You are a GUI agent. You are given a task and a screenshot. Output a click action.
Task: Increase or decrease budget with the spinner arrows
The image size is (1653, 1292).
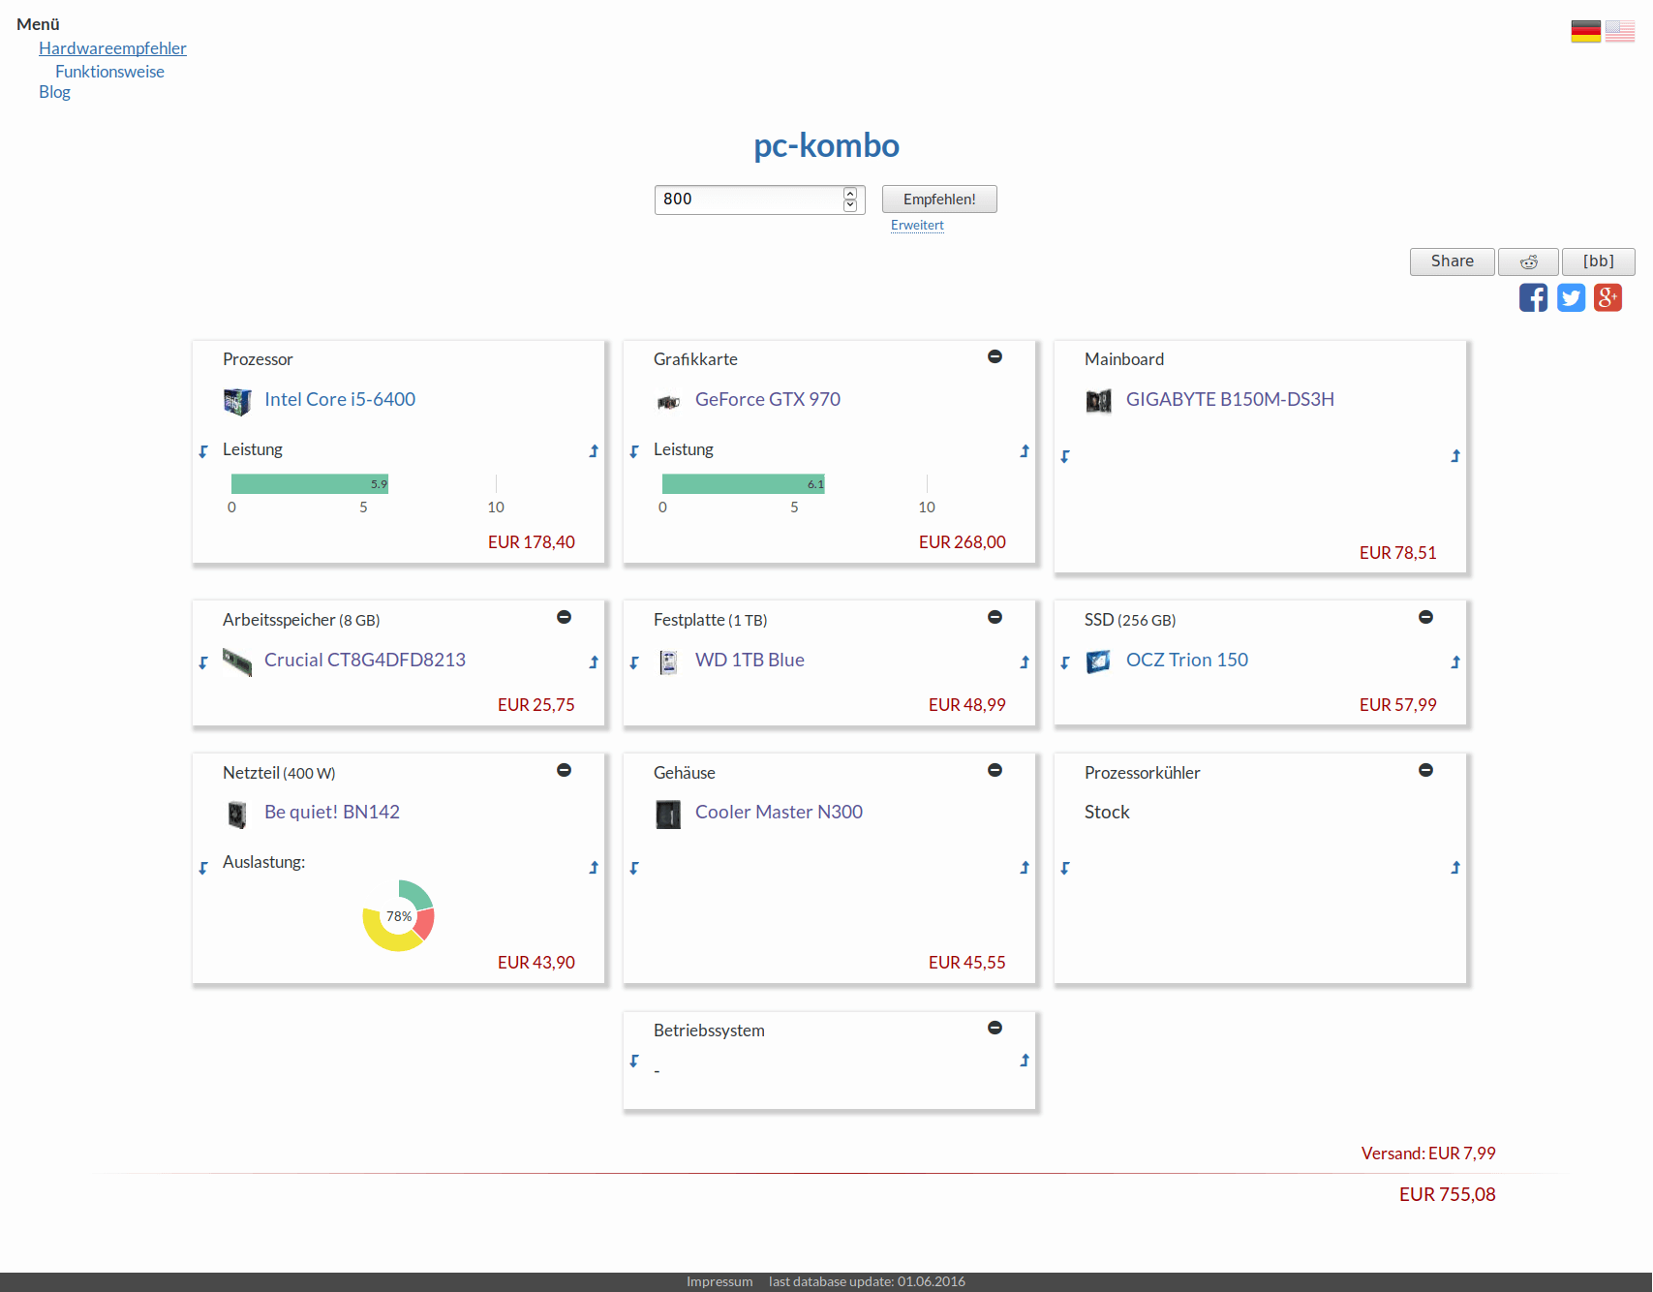click(850, 200)
